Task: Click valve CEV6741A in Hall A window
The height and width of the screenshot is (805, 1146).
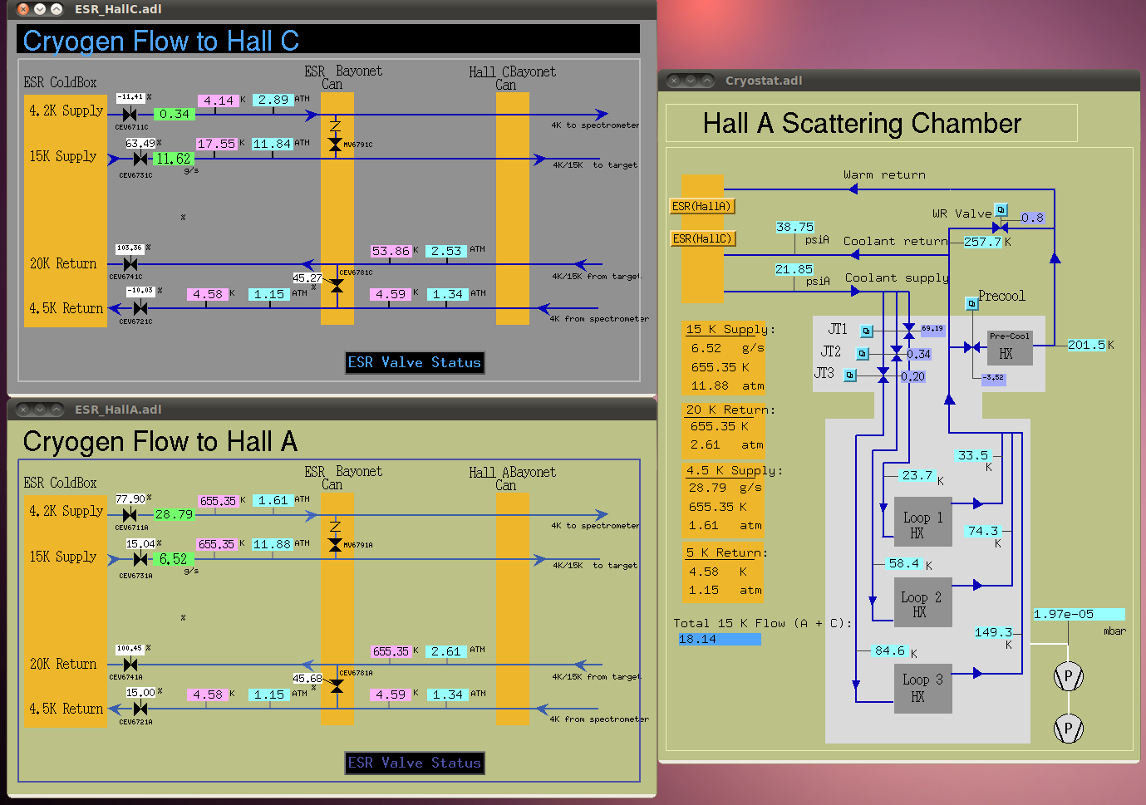Action: (x=130, y=665)
